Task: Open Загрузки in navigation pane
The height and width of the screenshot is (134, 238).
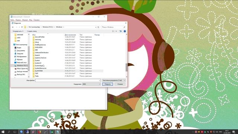Action: coord(20,54)
